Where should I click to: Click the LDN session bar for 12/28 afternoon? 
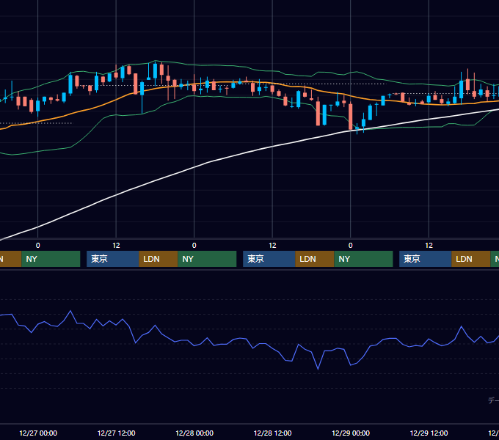pos(315,259)
